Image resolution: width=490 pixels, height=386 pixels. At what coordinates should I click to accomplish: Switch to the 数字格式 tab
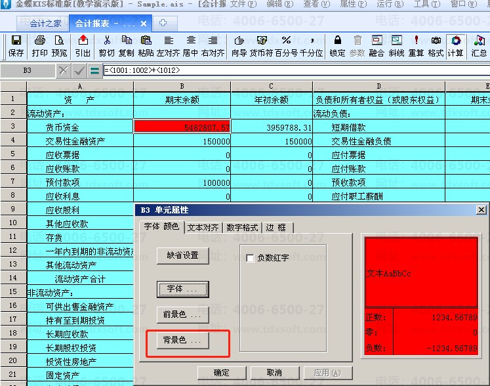(x=242, y=228)
